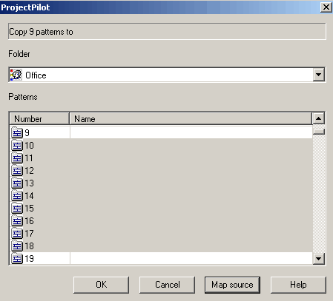Click the Office folder combo box
The image size is (333, 301).
pos(167,75)
